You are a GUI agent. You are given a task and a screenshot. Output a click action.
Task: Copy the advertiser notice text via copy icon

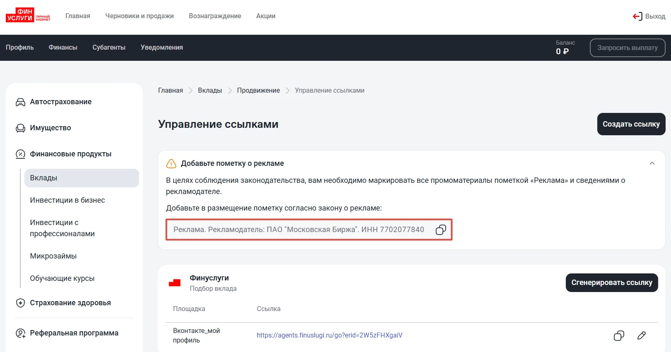pyautogui.click(x=441, y=230)
